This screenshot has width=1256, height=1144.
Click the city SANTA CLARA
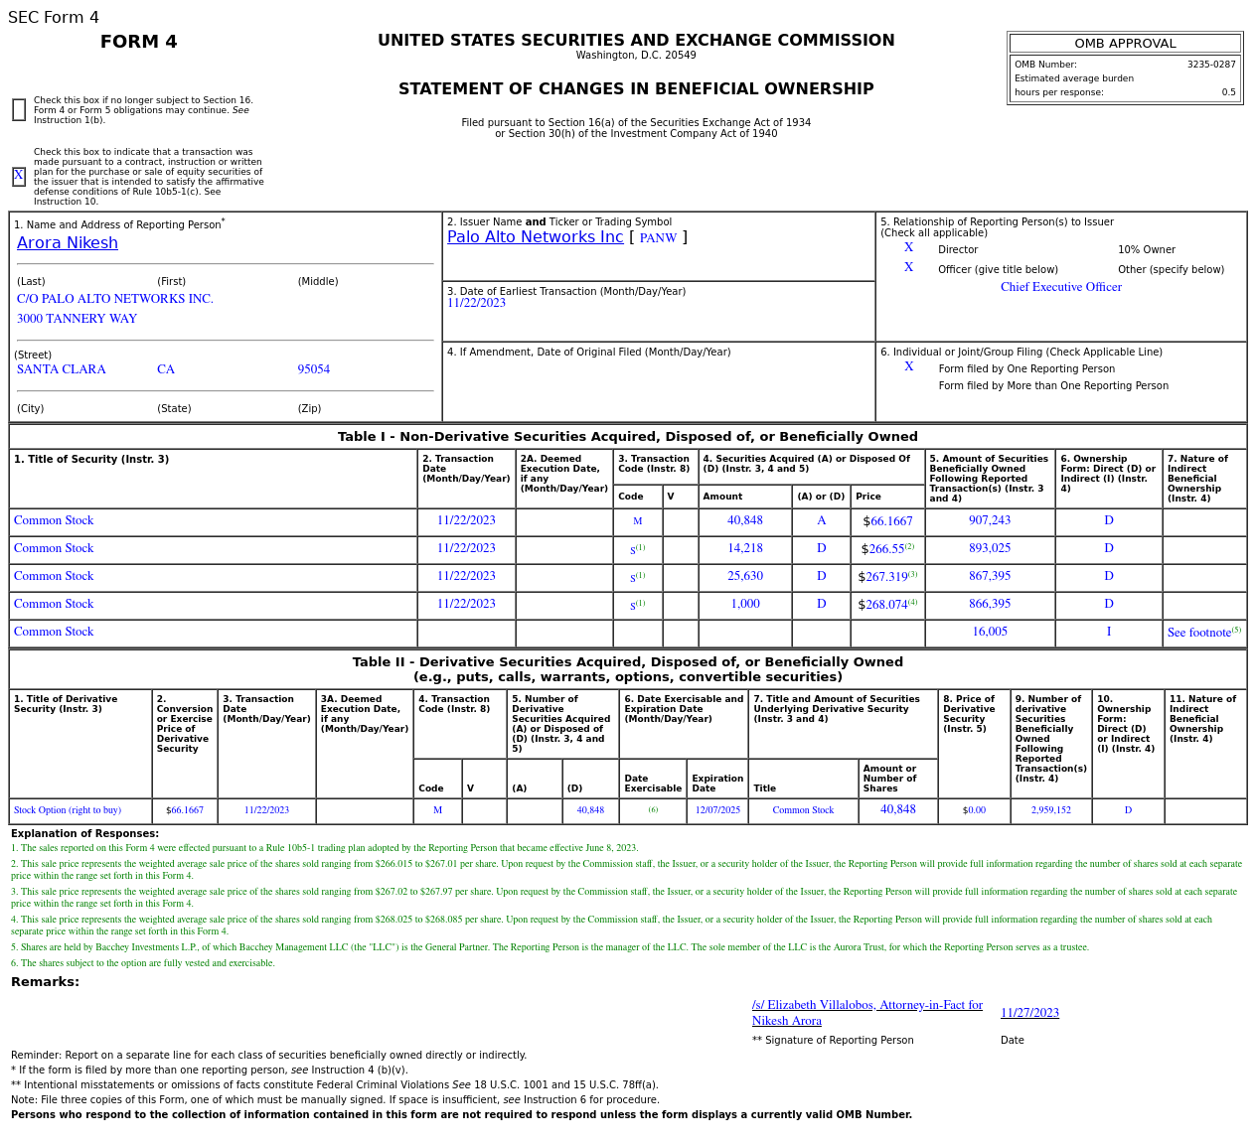pos(62,369)
